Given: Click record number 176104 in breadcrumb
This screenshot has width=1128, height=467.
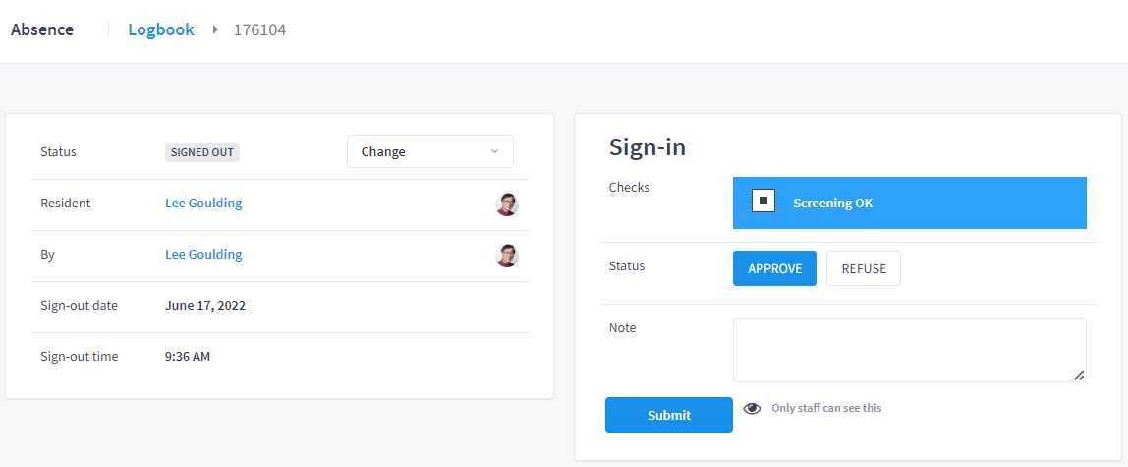Looking at the screenshot, I should (259, 30).
